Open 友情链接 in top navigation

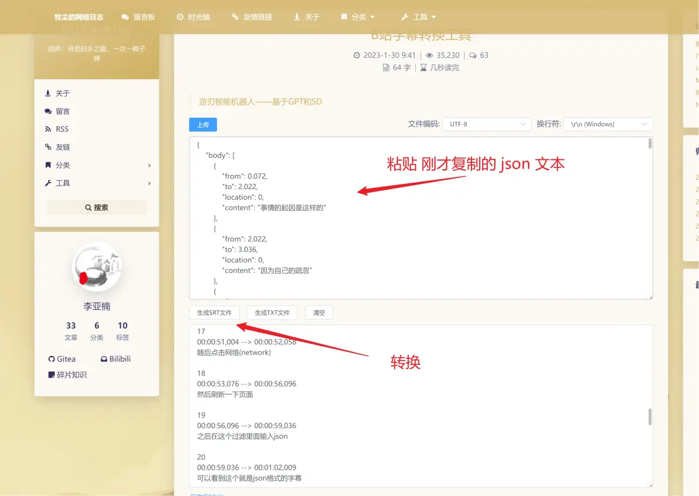tap(252, 17)
